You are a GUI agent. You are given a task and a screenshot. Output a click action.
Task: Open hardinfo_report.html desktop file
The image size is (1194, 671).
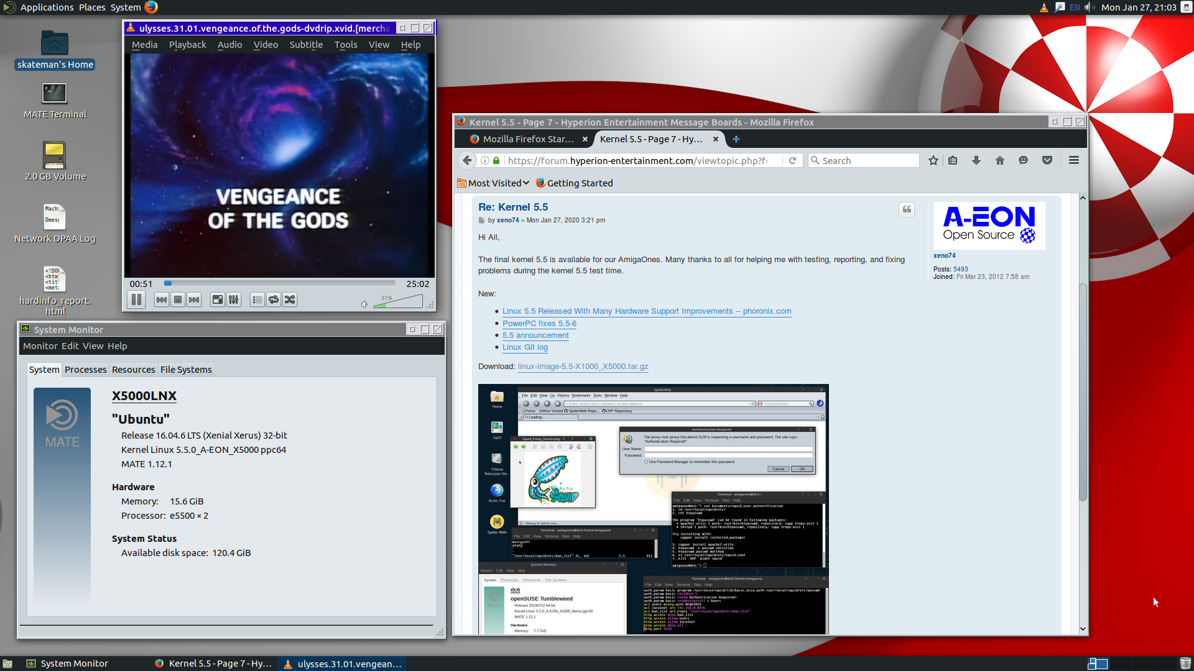pos(55,290)
